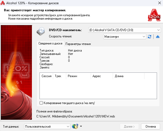Click the Отмена button
Image resolution: width=163 pixels, height=131 pixels.
(150, 127)
